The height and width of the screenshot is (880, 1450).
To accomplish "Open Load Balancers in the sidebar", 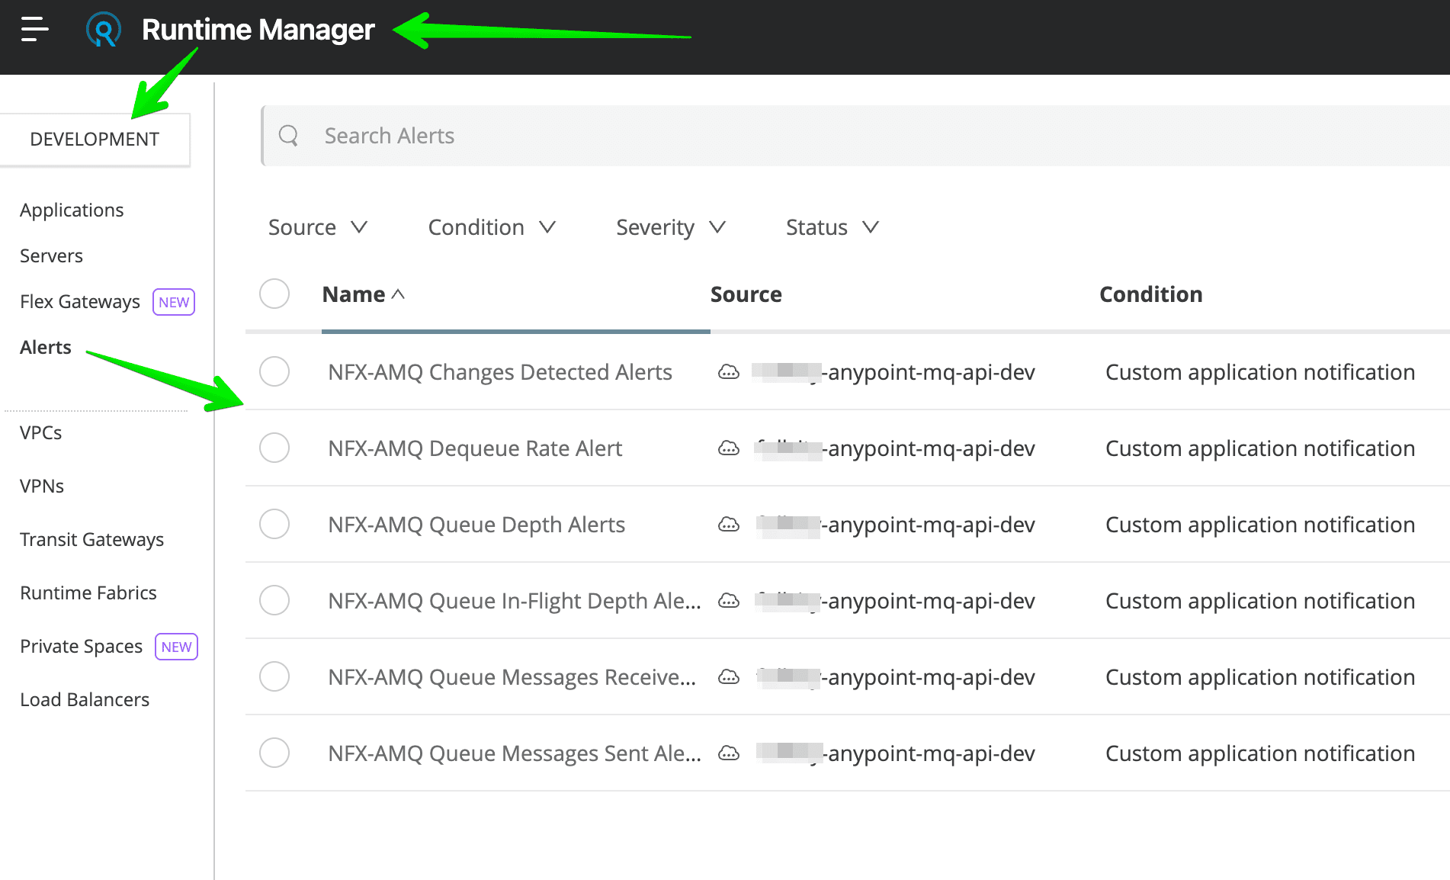I will pyautogui.click(x=85, y=699).
